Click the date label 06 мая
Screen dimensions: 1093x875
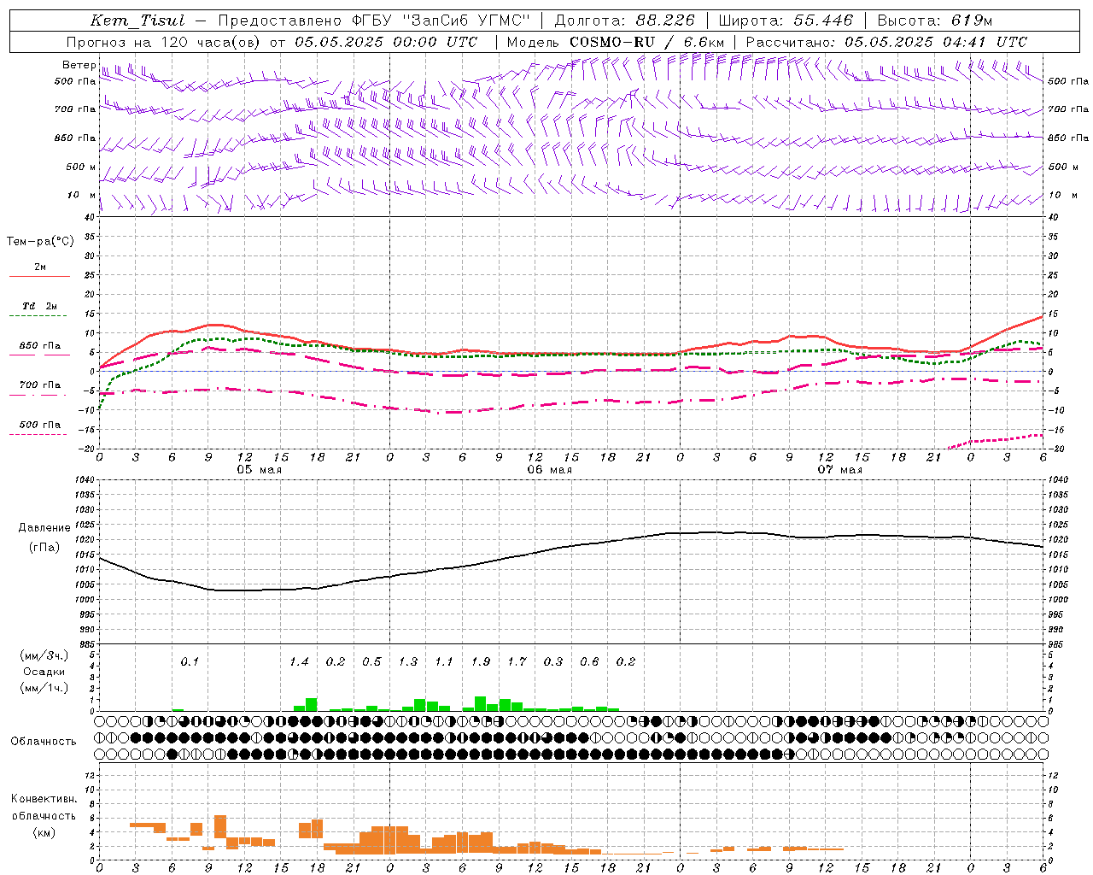coord(549,470)
